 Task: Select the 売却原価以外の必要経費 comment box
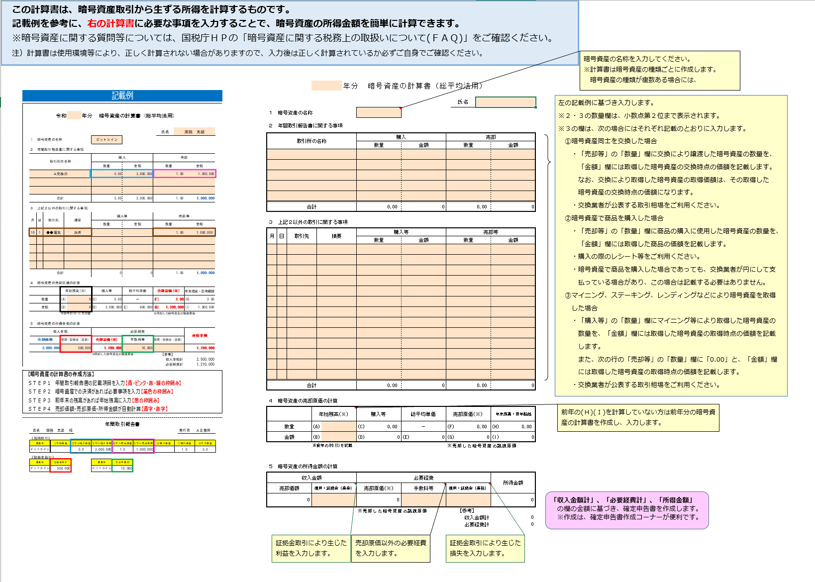(x=391, y=548)
